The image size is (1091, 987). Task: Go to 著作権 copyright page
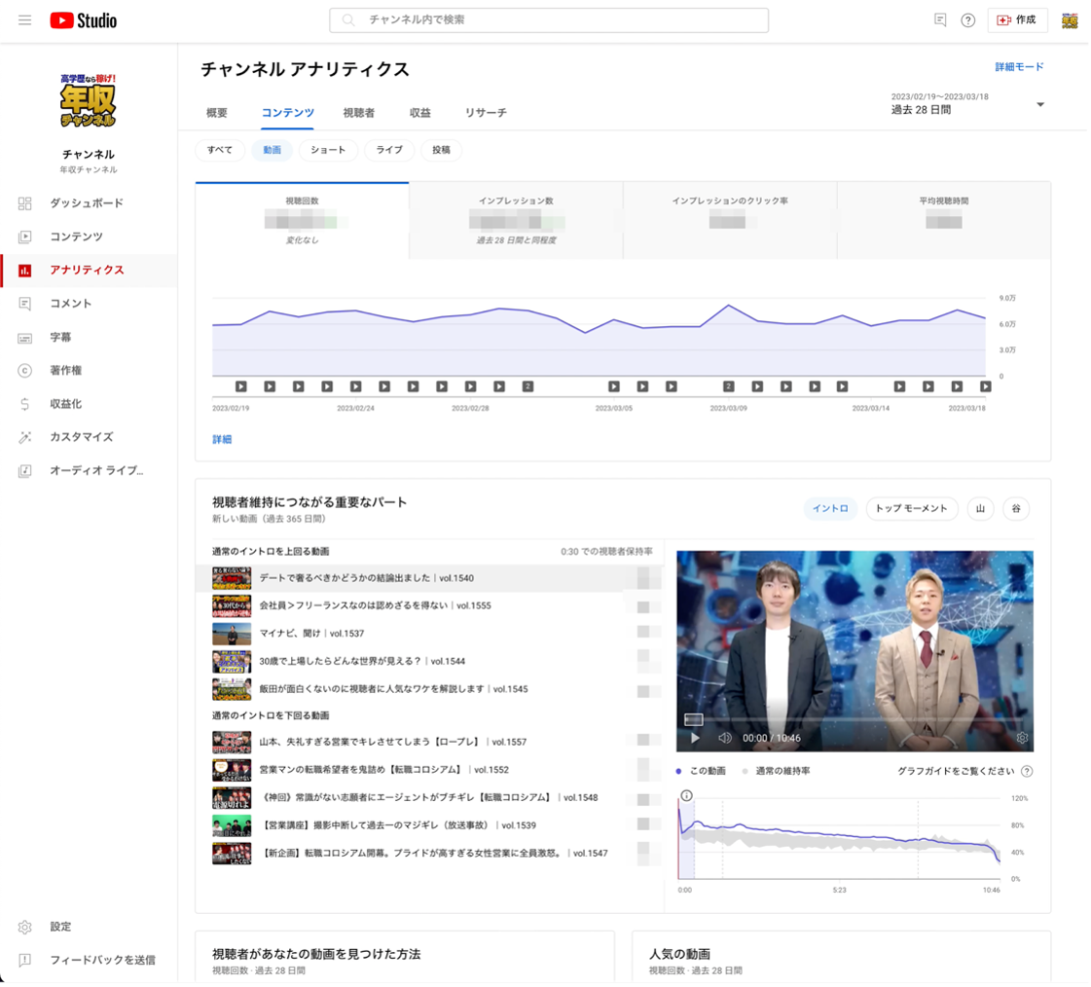65,371
